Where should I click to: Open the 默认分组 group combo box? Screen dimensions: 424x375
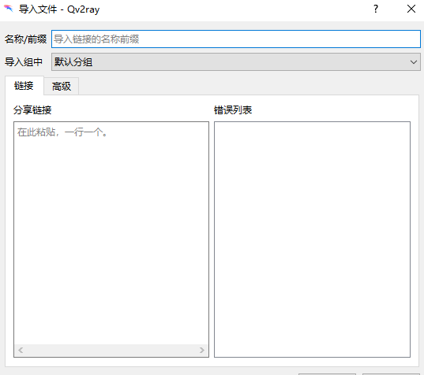[x=236, y=61]
